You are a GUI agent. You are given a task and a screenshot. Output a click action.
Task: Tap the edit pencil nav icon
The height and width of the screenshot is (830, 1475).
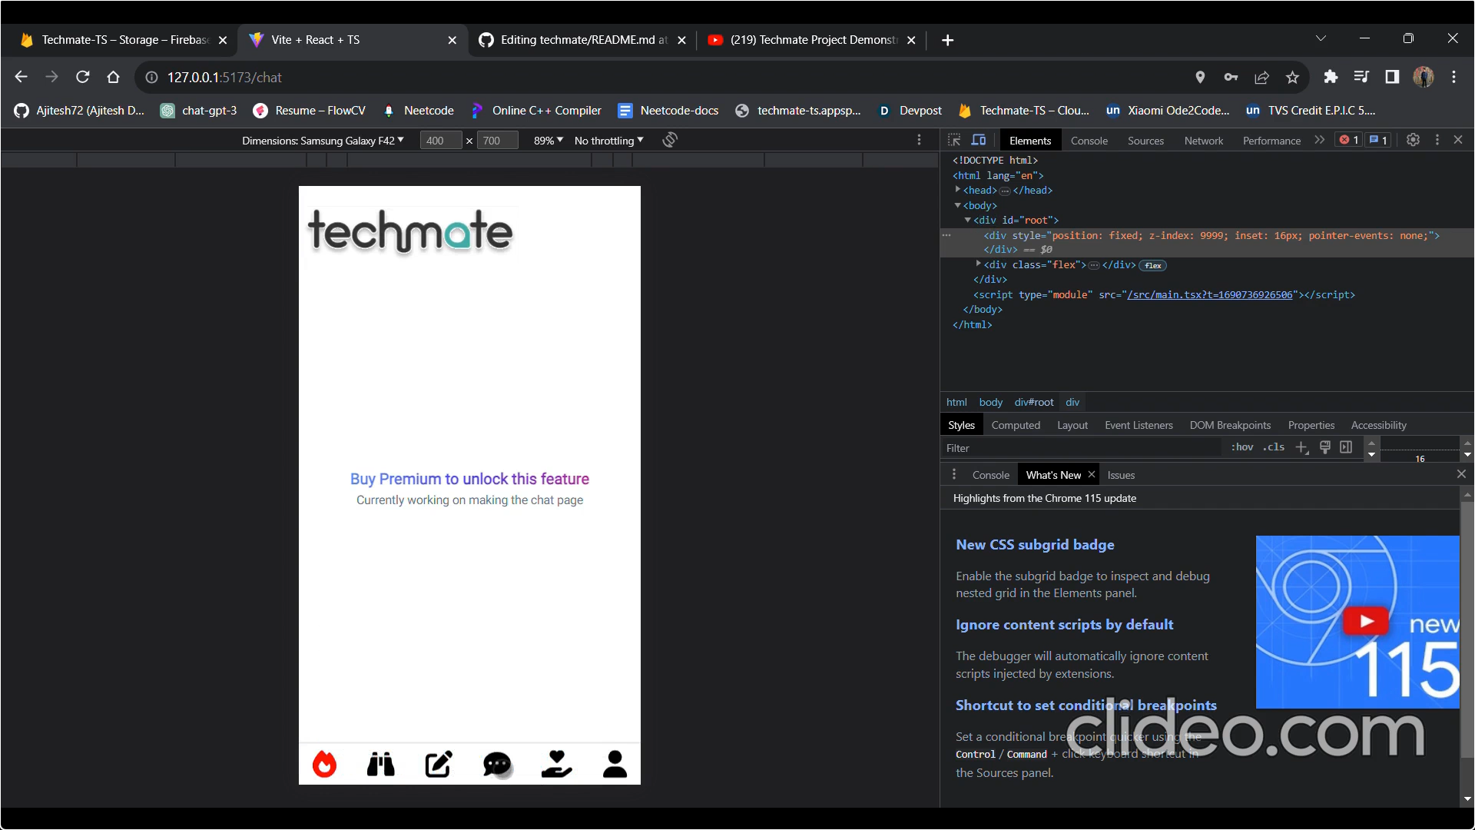439,764
